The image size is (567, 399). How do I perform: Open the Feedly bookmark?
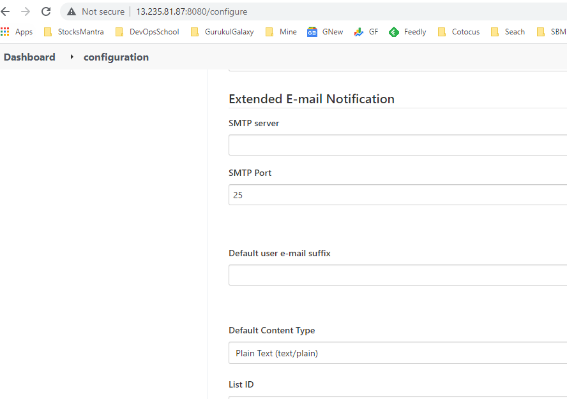tap(407, 32)
